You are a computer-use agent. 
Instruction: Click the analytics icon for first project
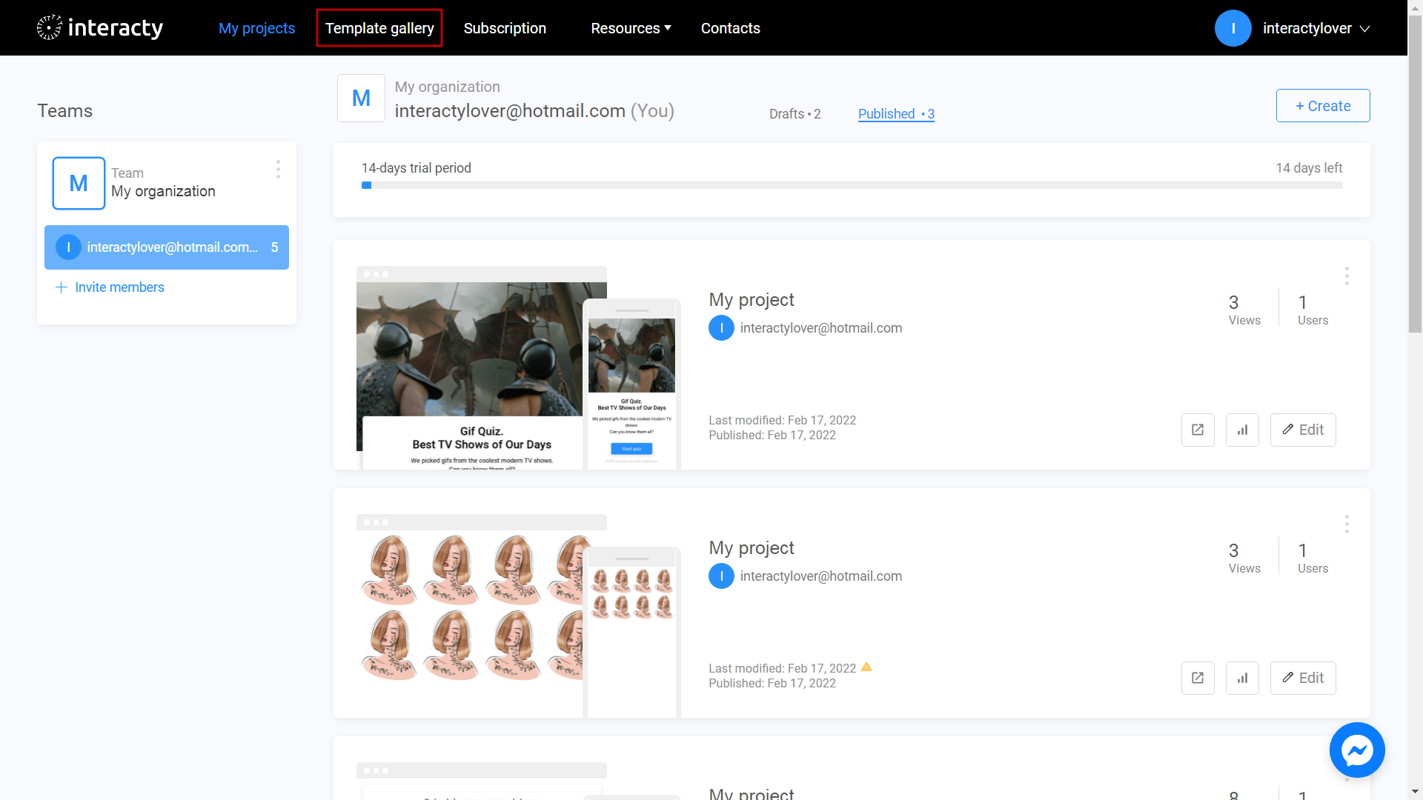click(1243, 430)
